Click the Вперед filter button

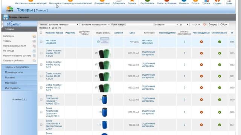pos(213,24)
